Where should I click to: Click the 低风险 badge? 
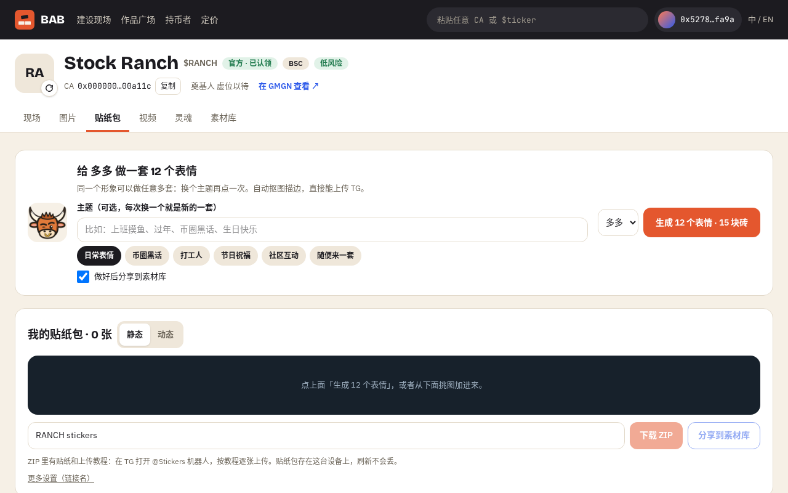coord(331,63)
